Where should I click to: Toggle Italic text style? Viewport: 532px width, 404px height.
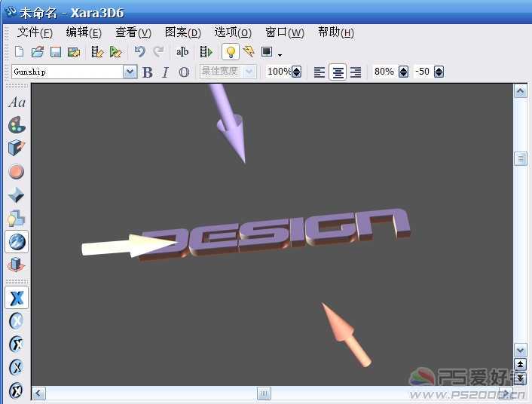coord(166,72)
